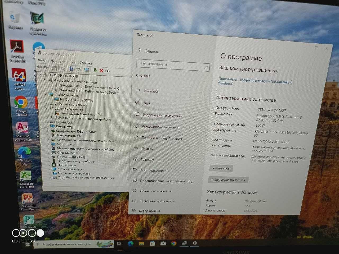Open the Вид menu in Device Manager
The height and width of the screenshot is (254, 339).
click(x=72, y=62)
